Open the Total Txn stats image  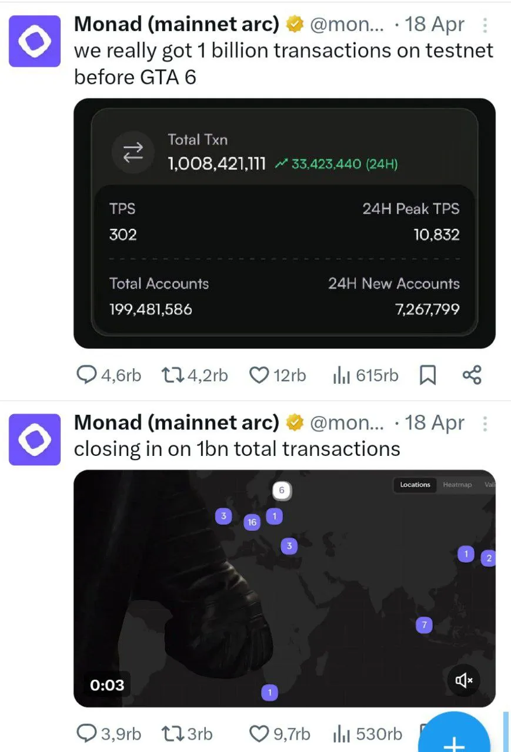pyautogui.click(x=284, y=223)
